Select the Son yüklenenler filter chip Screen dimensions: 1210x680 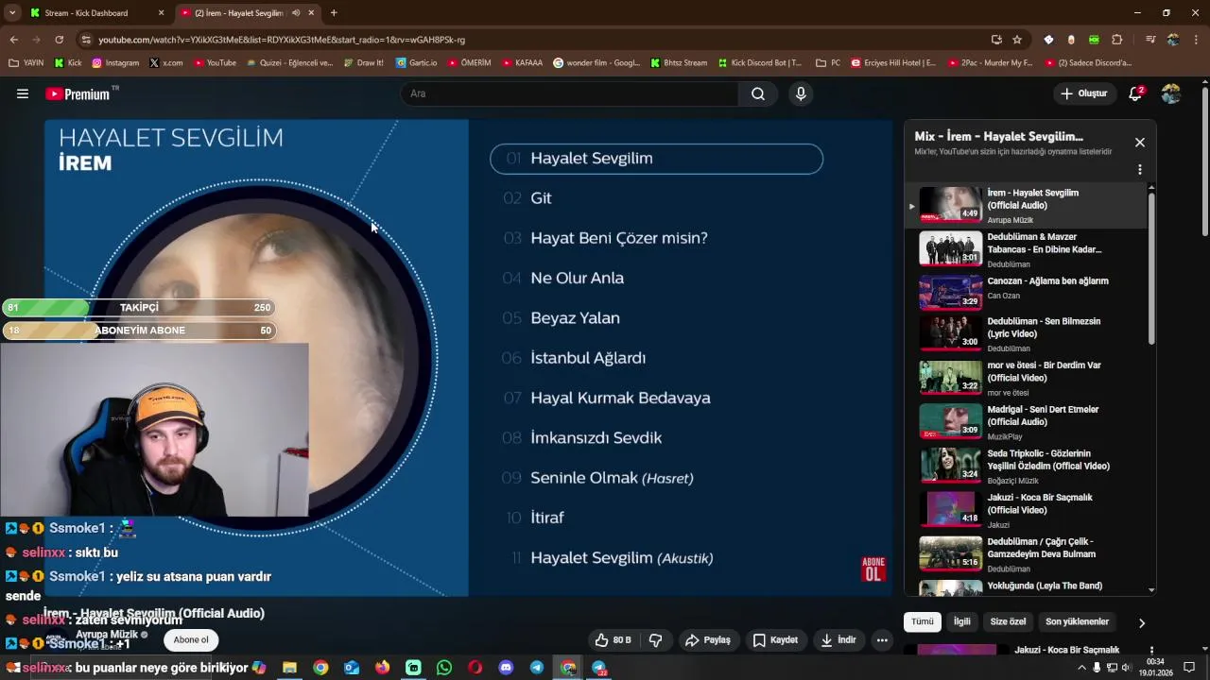(1077, 621)
